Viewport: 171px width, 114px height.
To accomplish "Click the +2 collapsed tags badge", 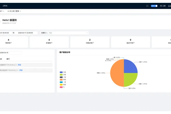I will [x=50, y=33].
